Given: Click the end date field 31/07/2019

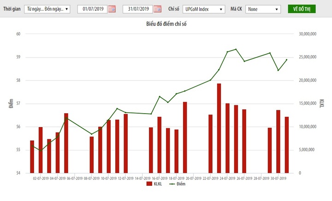Looking at the screenshot, I should pyautogui.click(x=137, y=9).
